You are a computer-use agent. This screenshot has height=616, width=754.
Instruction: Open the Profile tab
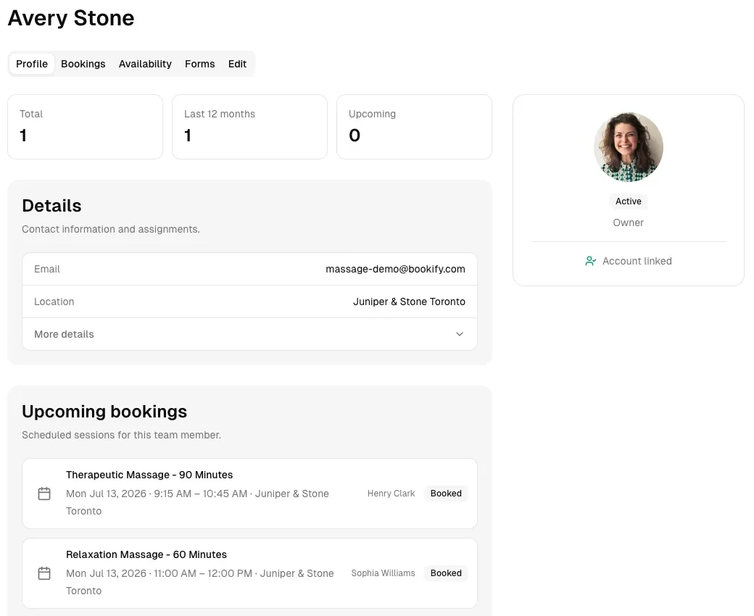click(x=32, y=64)
